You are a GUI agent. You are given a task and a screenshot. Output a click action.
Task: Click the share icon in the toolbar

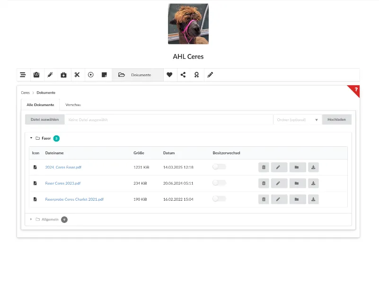click(183, 75)
